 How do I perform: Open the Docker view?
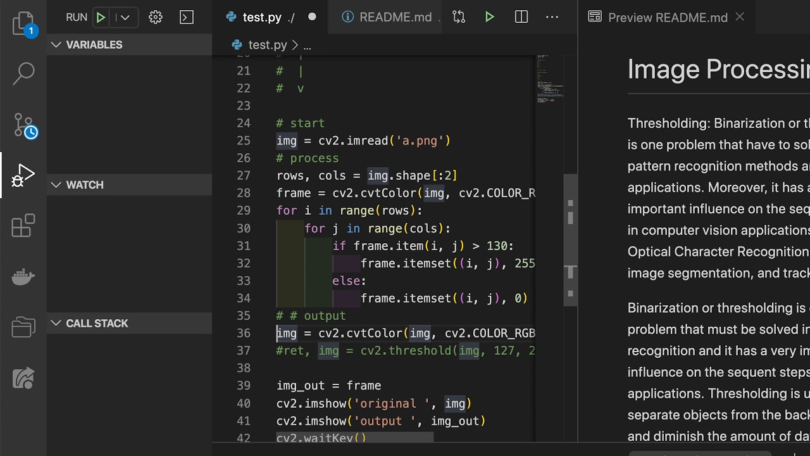[24, 277]
